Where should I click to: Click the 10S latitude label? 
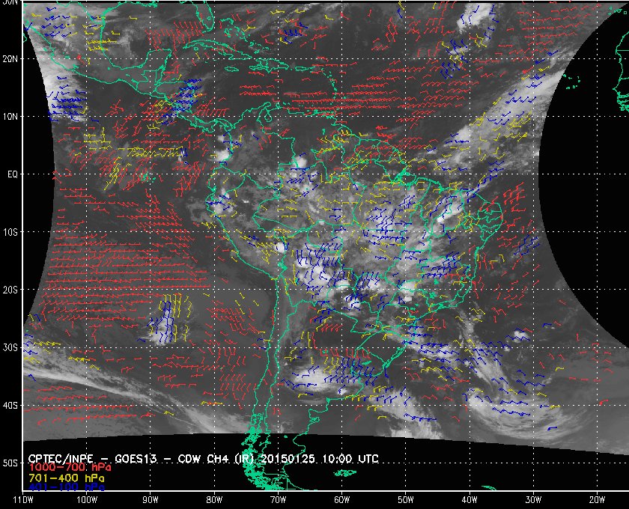(x=10, y=232)
